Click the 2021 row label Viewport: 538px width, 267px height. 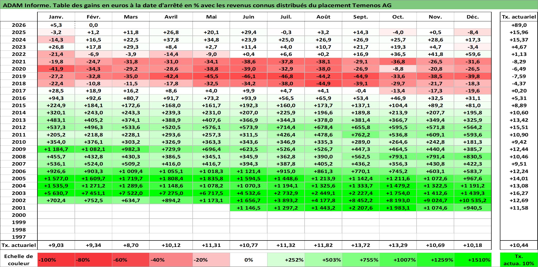(19, 62)
